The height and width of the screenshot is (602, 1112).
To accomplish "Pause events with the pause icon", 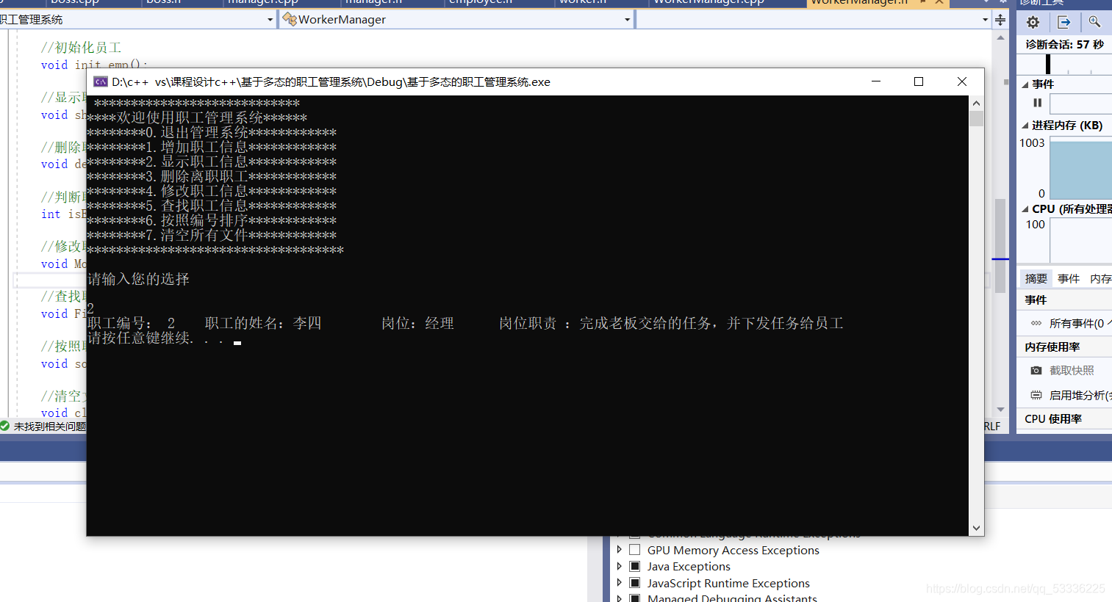I will pos(1038,103).
